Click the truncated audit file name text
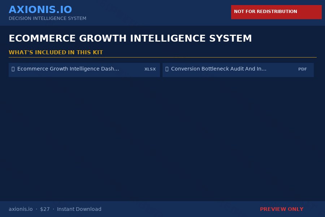325x217 pixels. pyautogui.click(x=219, y=69)
